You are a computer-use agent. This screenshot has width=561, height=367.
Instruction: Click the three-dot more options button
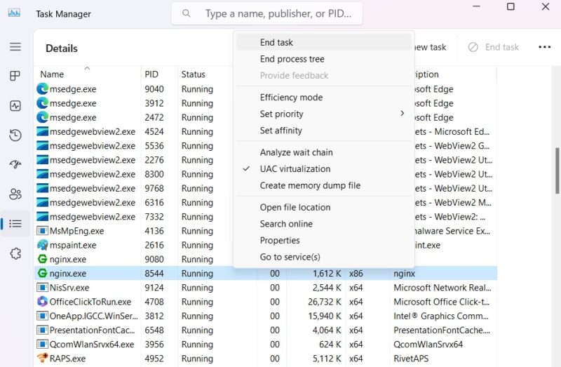(x=544, y=47)
